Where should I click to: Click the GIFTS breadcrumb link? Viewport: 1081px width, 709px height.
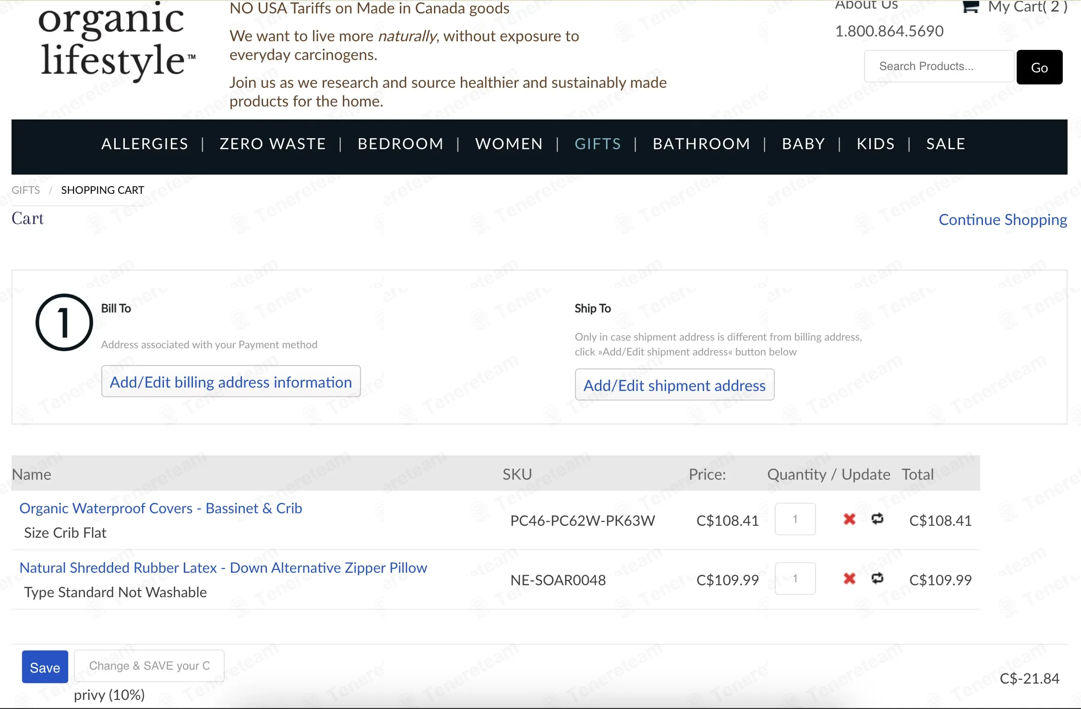pyautogui.click(x=26, y=190)
